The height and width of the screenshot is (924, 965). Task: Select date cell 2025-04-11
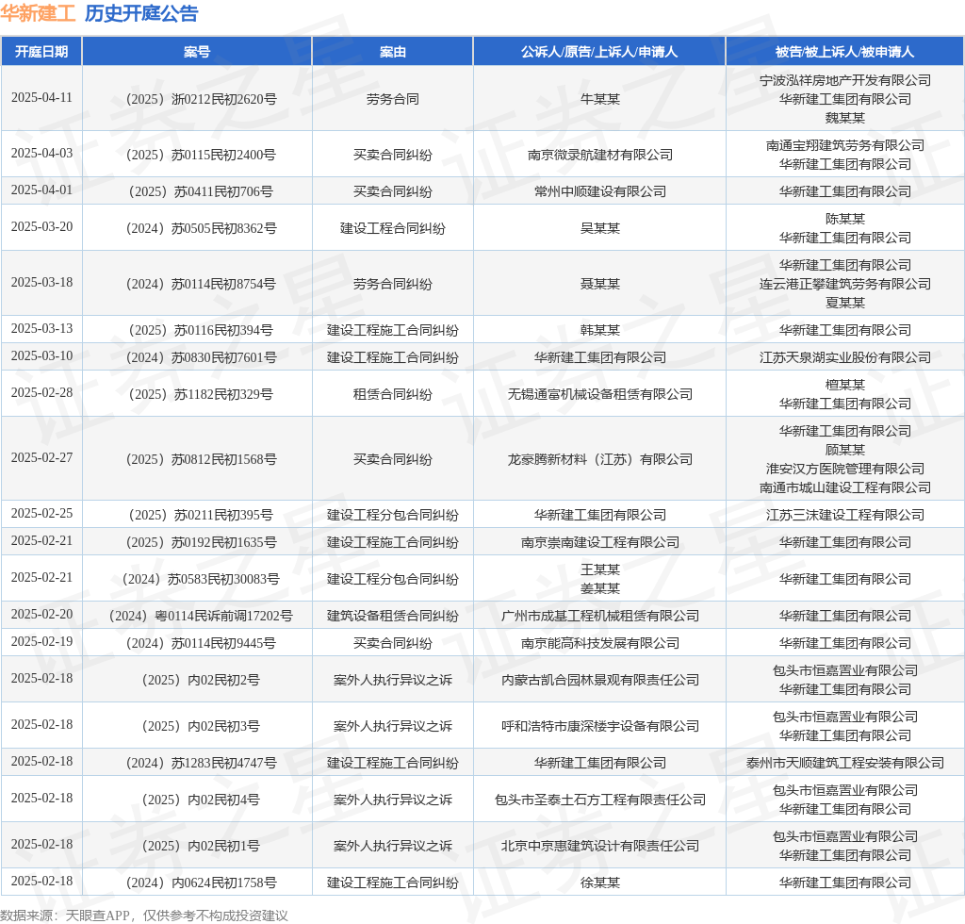pyautogui.click(x=41, y=98)
